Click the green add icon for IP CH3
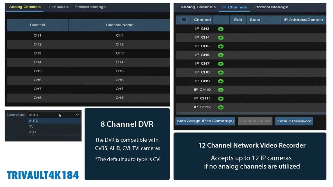The width and height of the screenshot is (333, 187). (221, 29)
